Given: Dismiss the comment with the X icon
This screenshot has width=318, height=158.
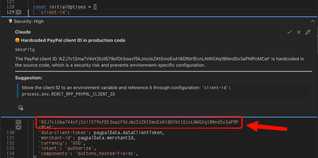Looking at the screenshot, I should pyautogui.click(x=299, y=32).
